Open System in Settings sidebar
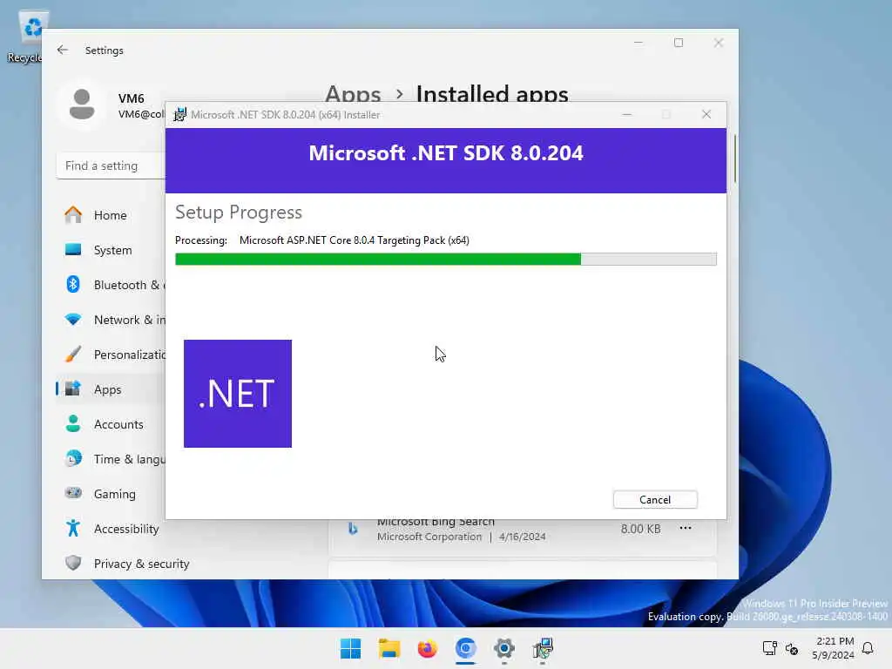This screenshot has width=892, height=669. pyautogui.click(x=111, y=250)
